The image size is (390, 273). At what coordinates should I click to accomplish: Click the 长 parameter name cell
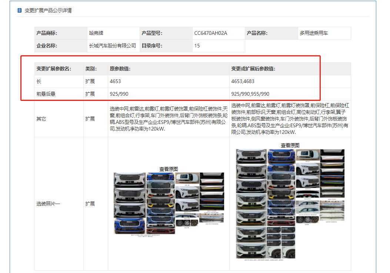(59, 82)
